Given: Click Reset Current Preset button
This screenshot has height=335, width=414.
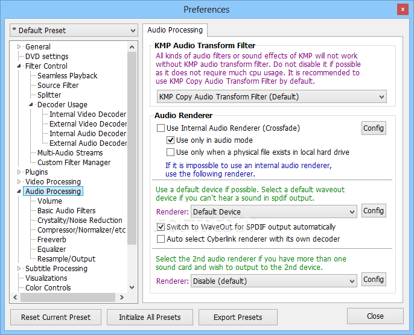Looking at the screenshot, I should (x=56, y=317).
